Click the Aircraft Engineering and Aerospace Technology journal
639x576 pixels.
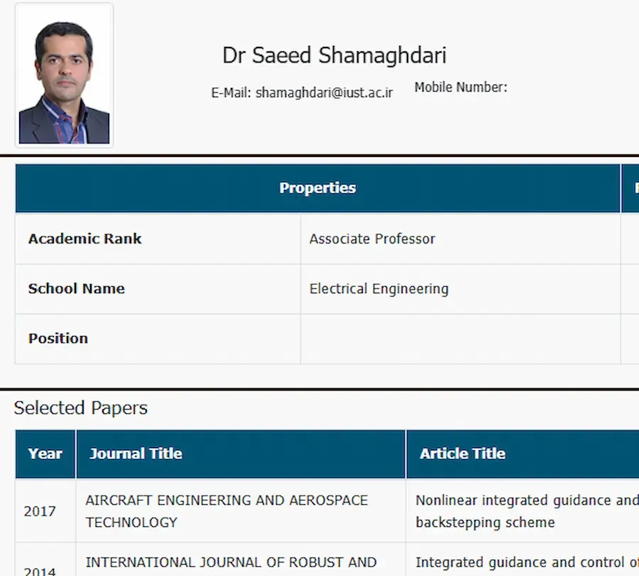[x=226, y=511]
